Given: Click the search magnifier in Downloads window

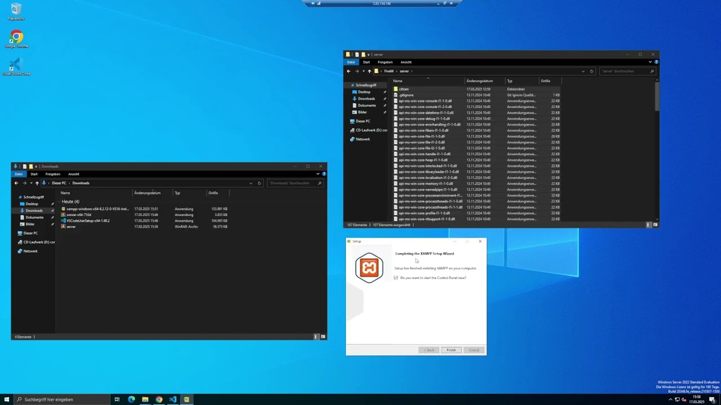Looking at the screenshot, I should (320, 183).
